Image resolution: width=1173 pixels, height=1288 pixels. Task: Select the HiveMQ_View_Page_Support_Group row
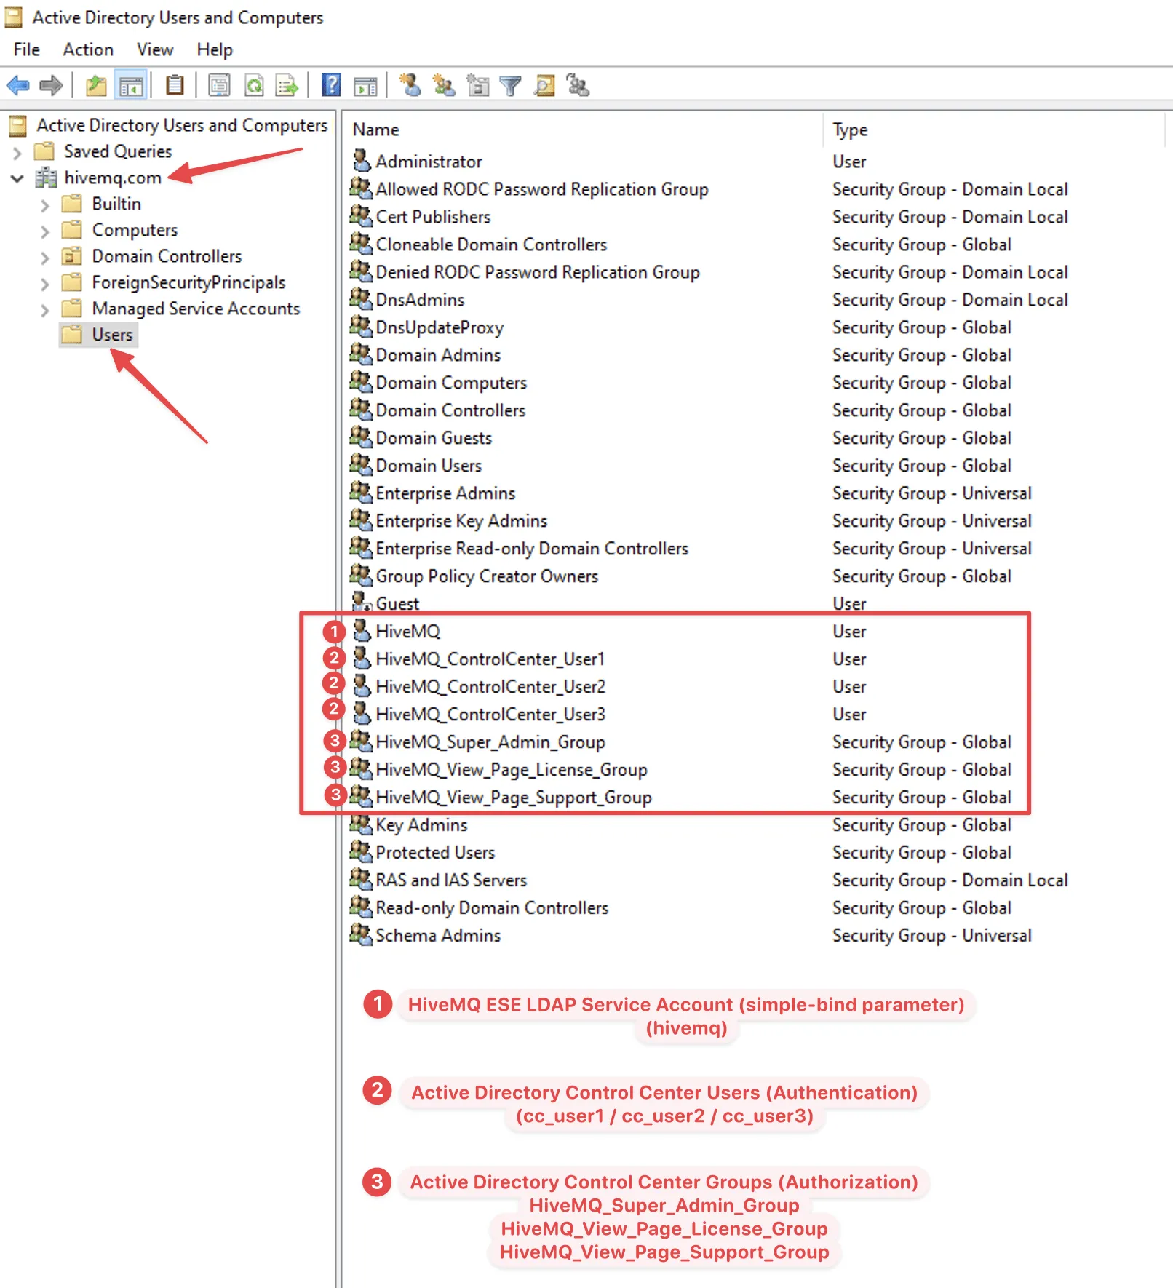point(513,797)
